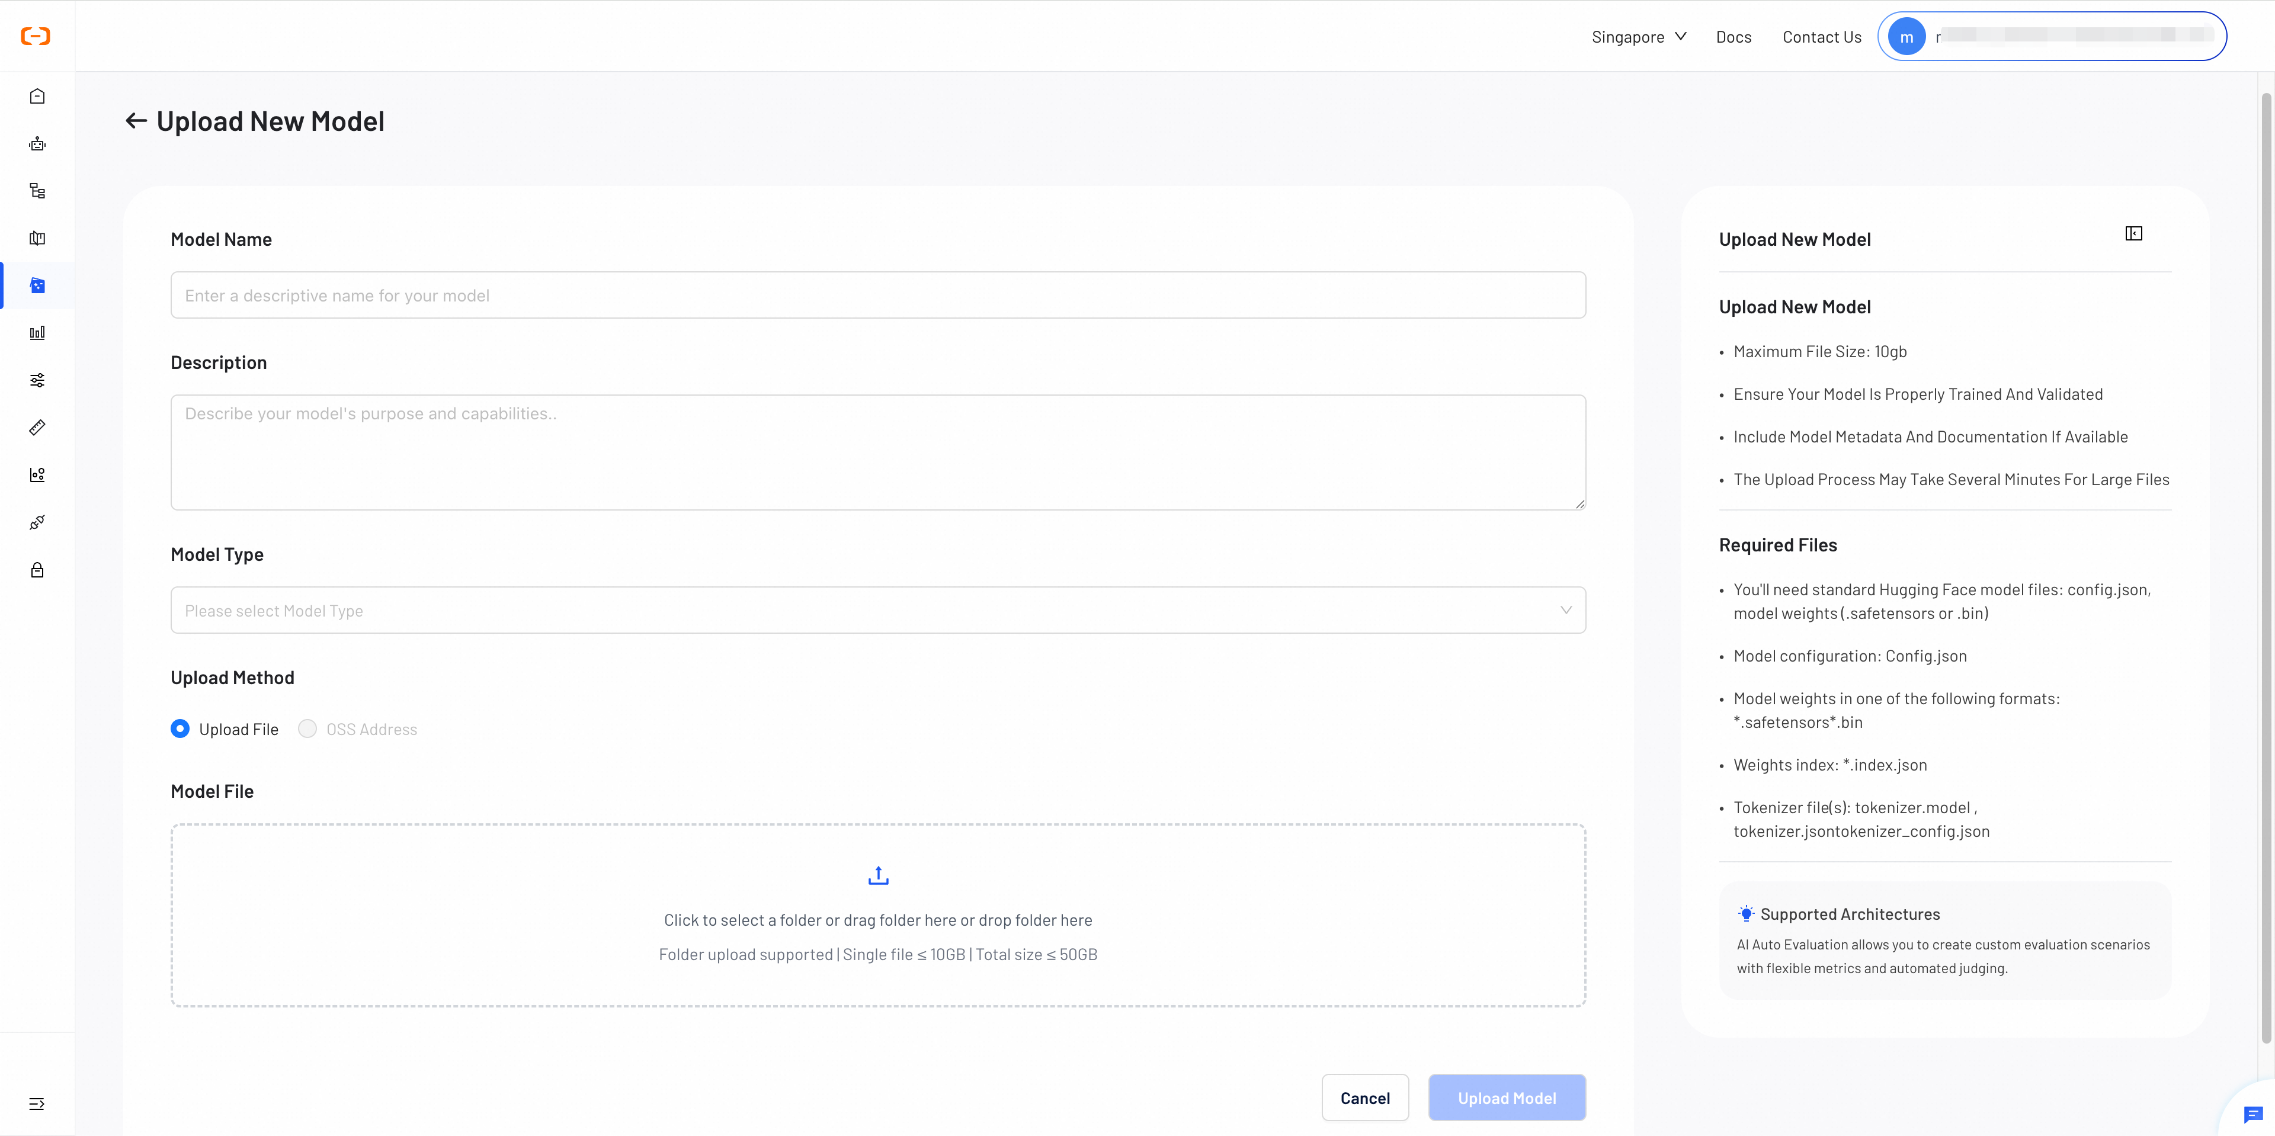Open the scatter plot icon in the sidebar
The width and height of the screenshot is (2275, 1136).
click(37, 475)
